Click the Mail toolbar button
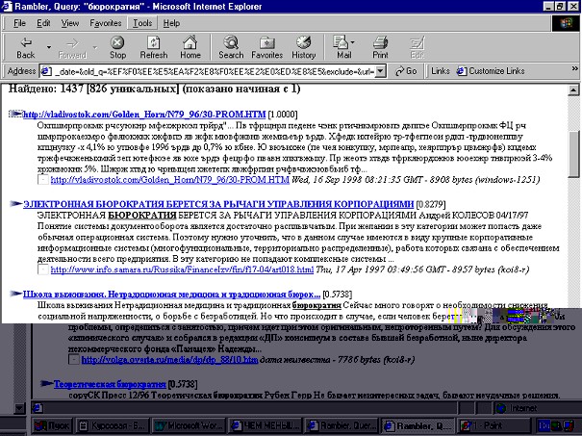582x436 pixels. [342, 47]
